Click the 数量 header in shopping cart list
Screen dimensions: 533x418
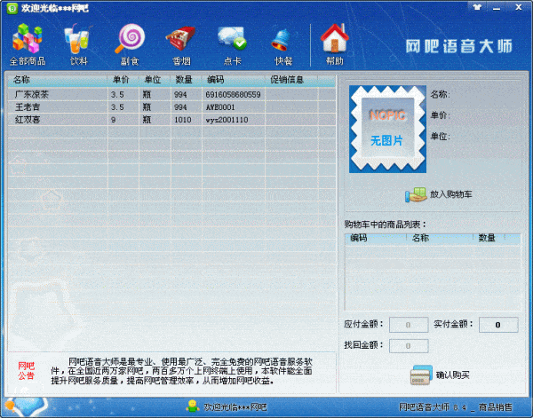click(x=487, y=238)
